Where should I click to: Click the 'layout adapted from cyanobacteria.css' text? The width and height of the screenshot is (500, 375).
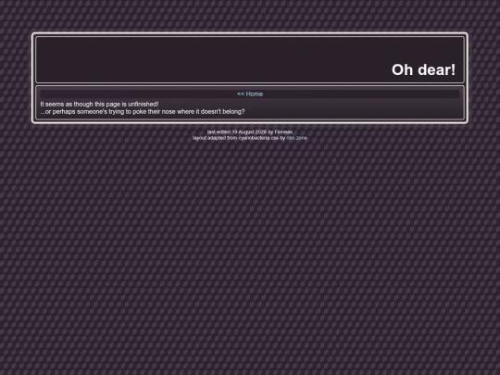(236, 138)
